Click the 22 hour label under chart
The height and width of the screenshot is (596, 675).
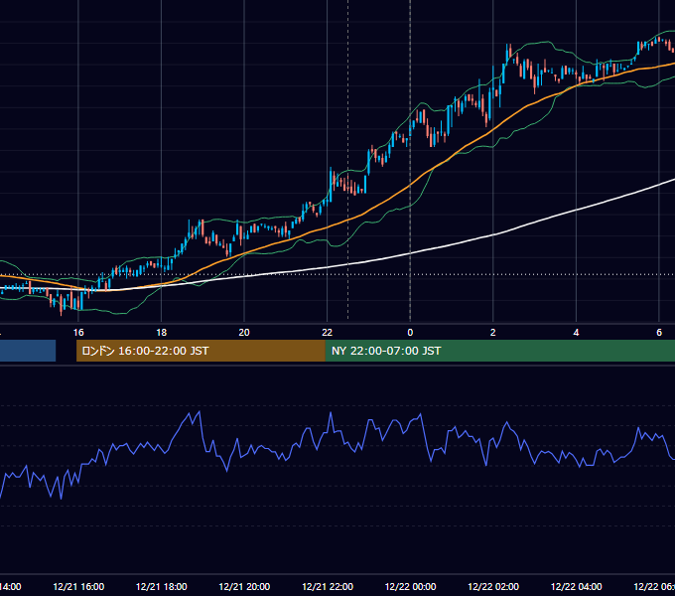tap(328, 333)
